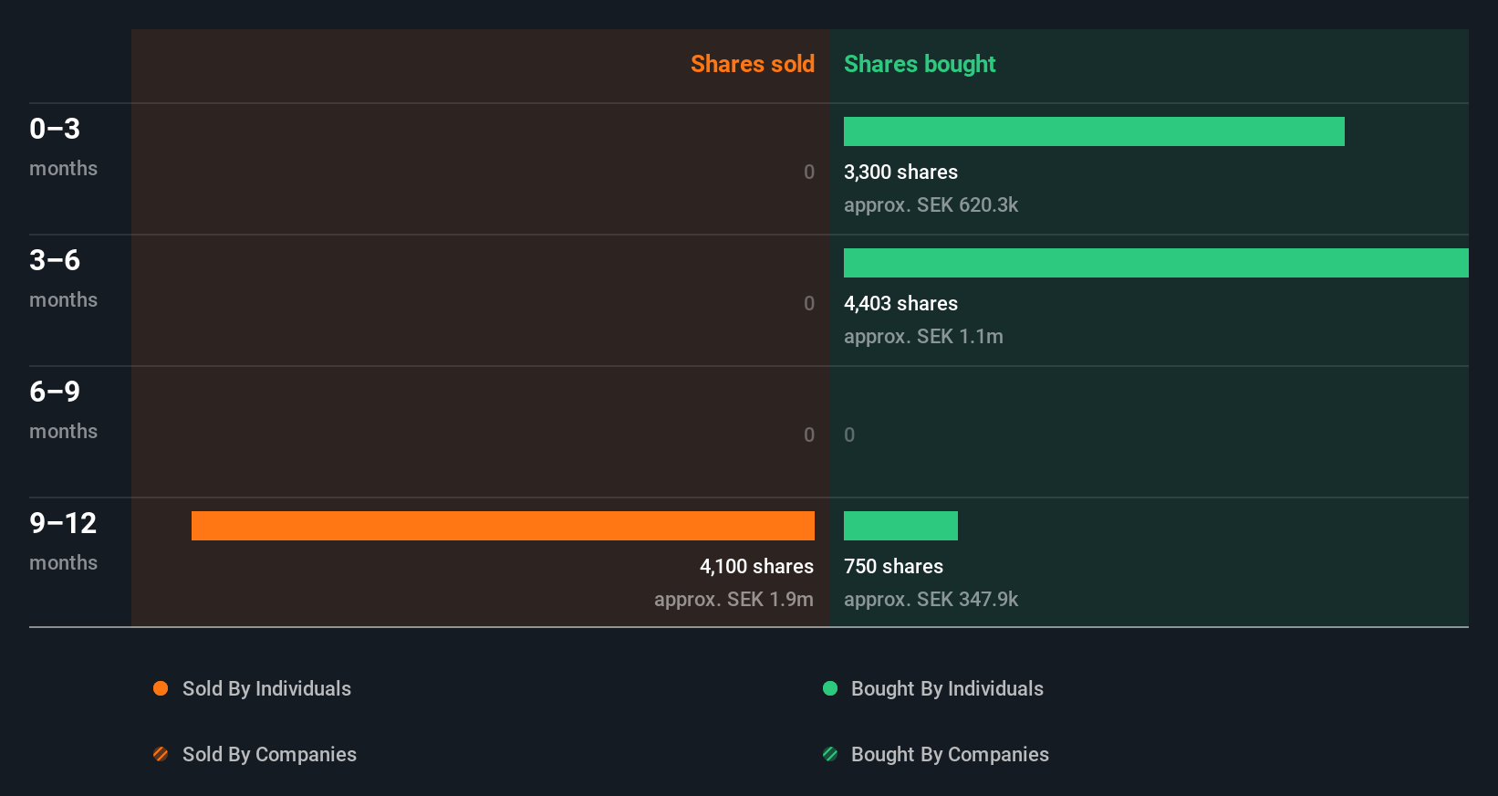Click the green 9–12 months bought bar
Viewport: 1498px width, 796px height.
pyautogui.click(x=900, y=526)
